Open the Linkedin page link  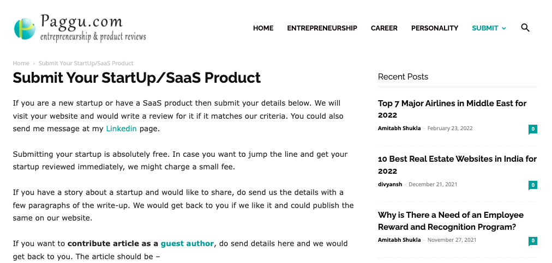(121, 129)
